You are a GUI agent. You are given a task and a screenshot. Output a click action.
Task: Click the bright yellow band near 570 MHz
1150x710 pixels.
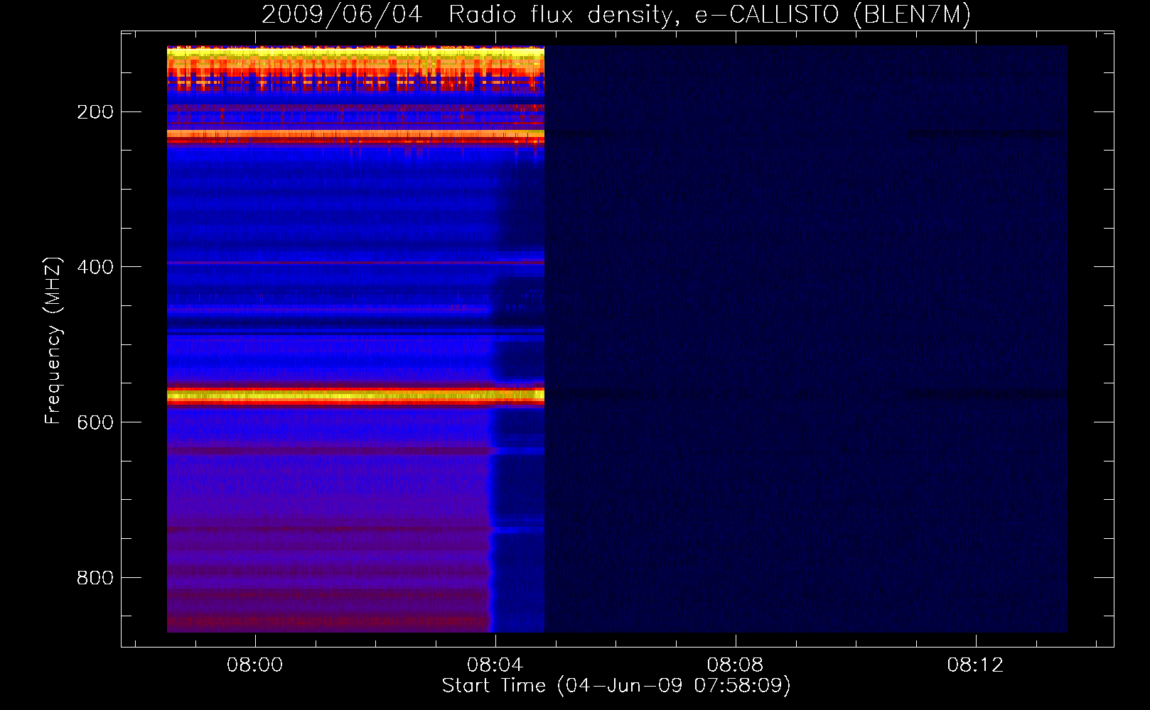coord(355,396)
